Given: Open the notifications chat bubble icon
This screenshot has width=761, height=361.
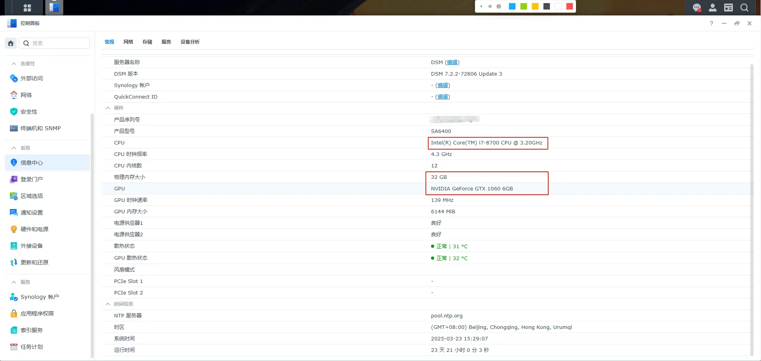Looking at the screenshot, I should tap(697, 8).
